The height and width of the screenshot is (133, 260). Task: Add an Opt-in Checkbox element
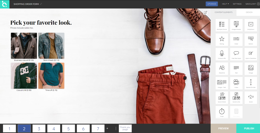(x=251, y=54)
